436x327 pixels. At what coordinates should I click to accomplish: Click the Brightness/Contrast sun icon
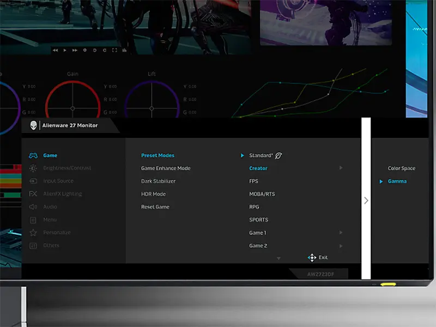(33, 168)
